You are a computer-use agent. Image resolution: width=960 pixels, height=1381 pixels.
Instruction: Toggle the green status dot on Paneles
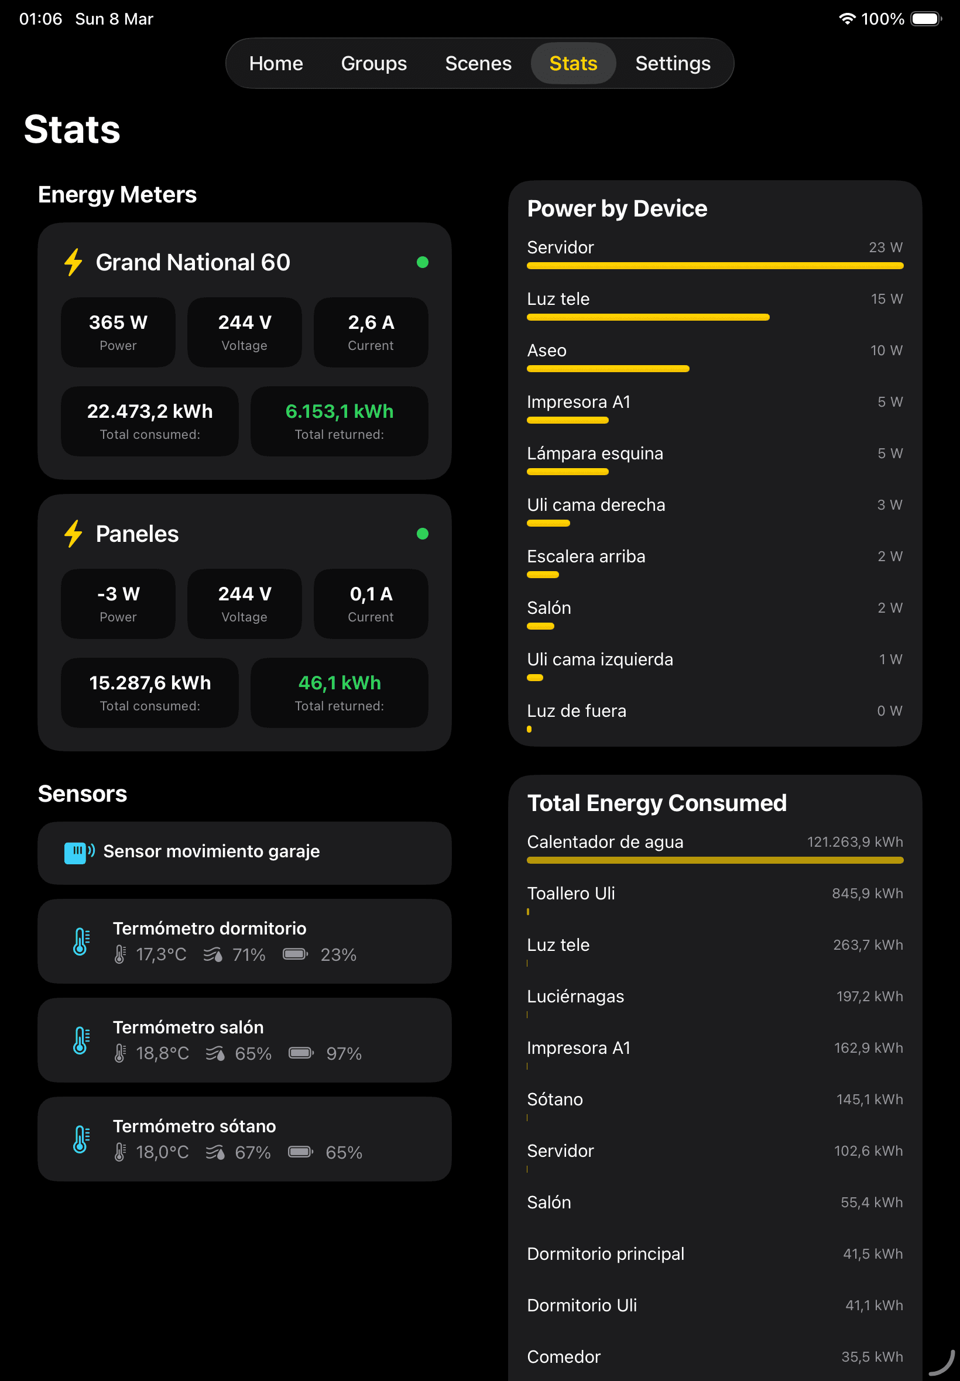click(x=423, y=533)
